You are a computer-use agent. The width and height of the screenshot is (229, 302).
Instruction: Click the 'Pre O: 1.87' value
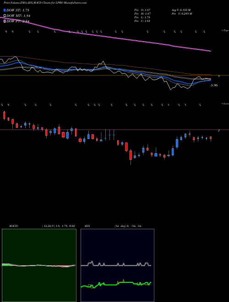[x=142, y=10]
